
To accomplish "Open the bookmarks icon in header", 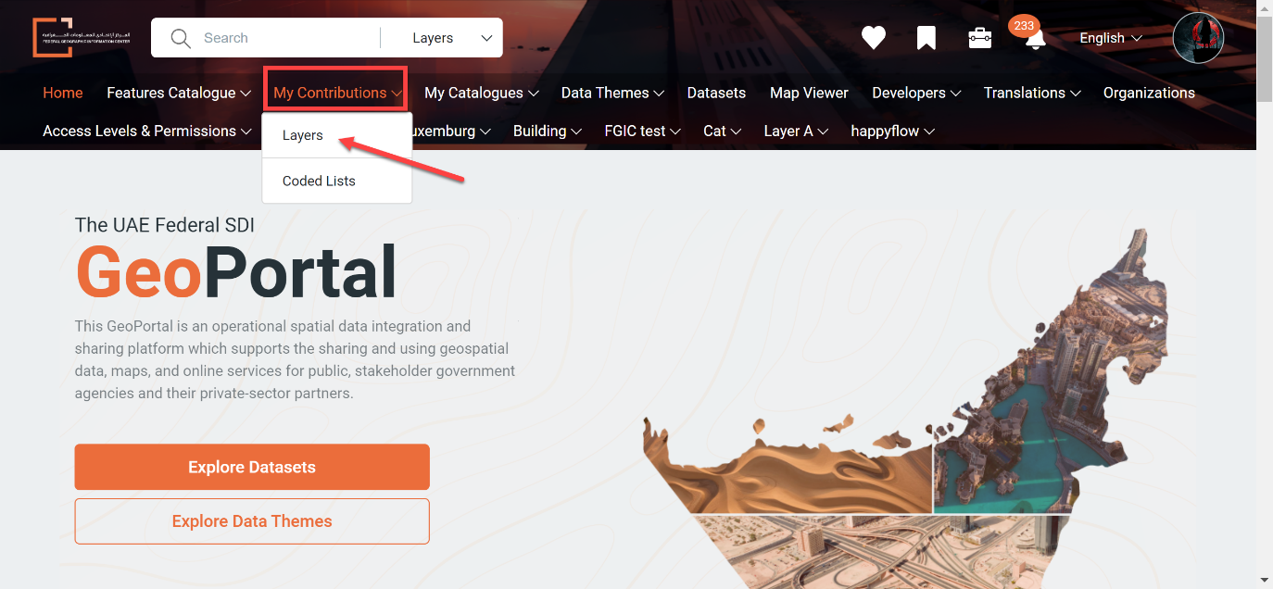I will pos(926,38).
